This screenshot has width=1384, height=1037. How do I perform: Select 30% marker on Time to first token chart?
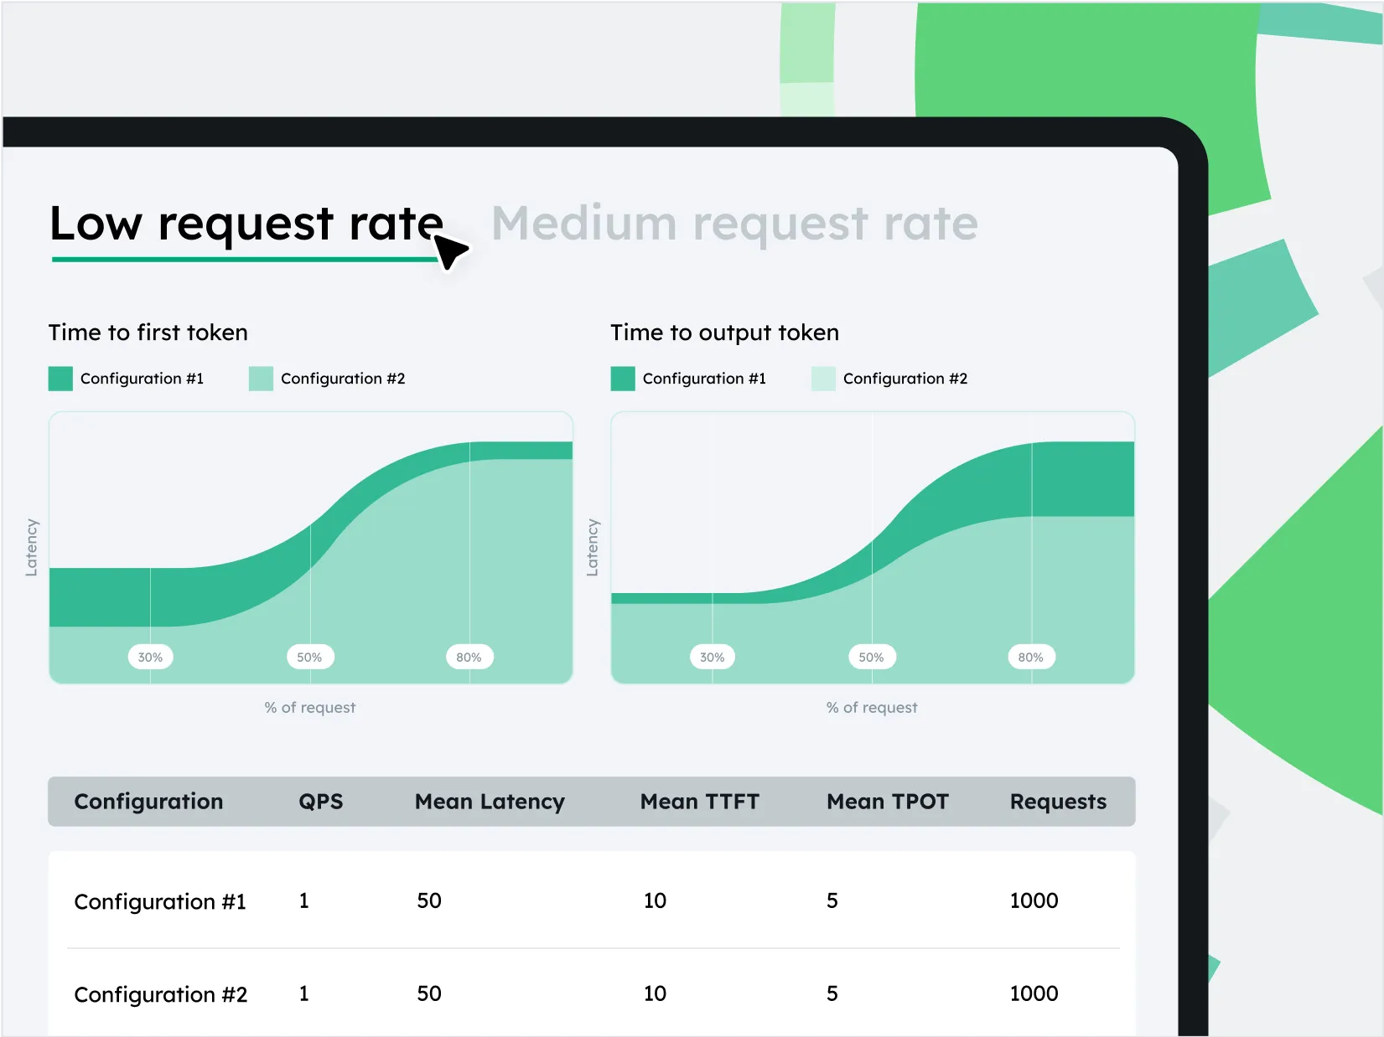click(x=151, y=658)
